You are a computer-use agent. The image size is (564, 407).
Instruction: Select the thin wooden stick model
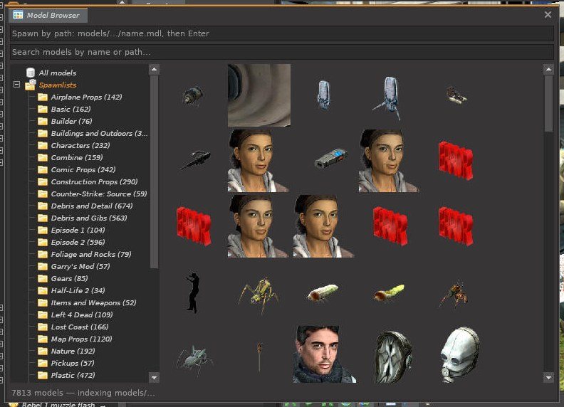[x=259, y=356]
